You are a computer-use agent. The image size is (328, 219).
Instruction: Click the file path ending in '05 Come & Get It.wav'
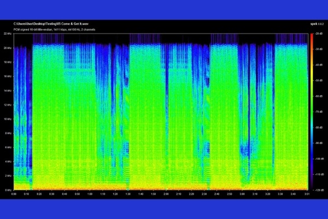coord(51,24)
